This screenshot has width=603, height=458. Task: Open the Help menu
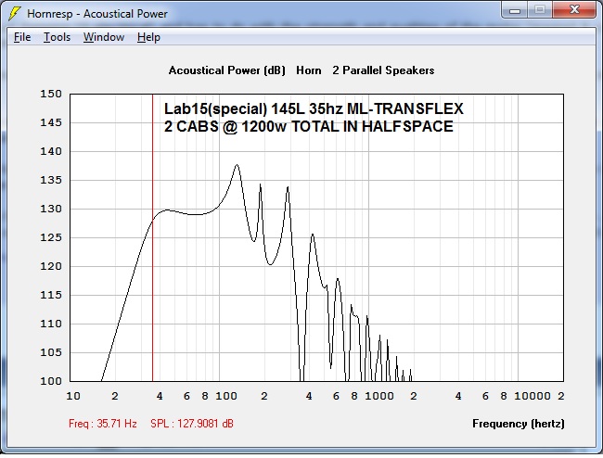click(148, 37)
